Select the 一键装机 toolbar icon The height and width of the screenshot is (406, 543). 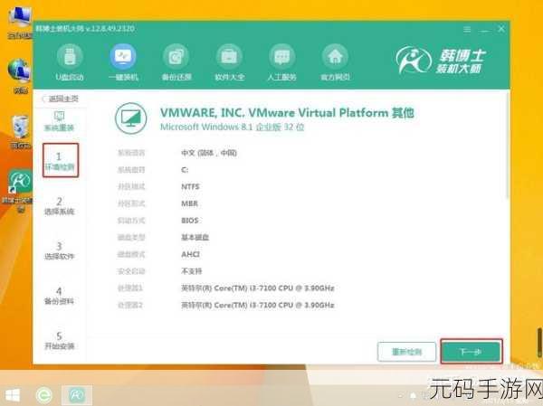123,62
